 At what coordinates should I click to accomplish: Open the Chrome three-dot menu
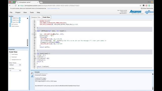pyautogui.click(x=152, y=6)
